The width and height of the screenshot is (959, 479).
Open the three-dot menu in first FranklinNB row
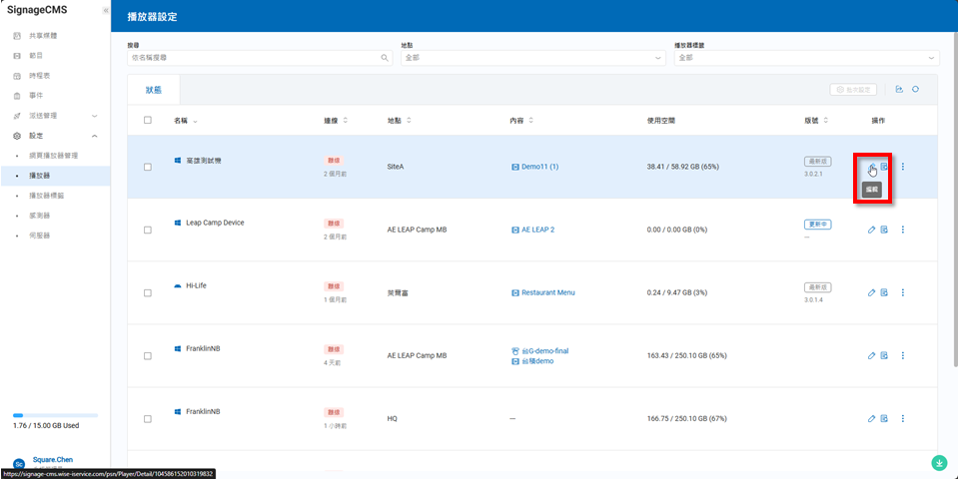(x=902, y=355)
